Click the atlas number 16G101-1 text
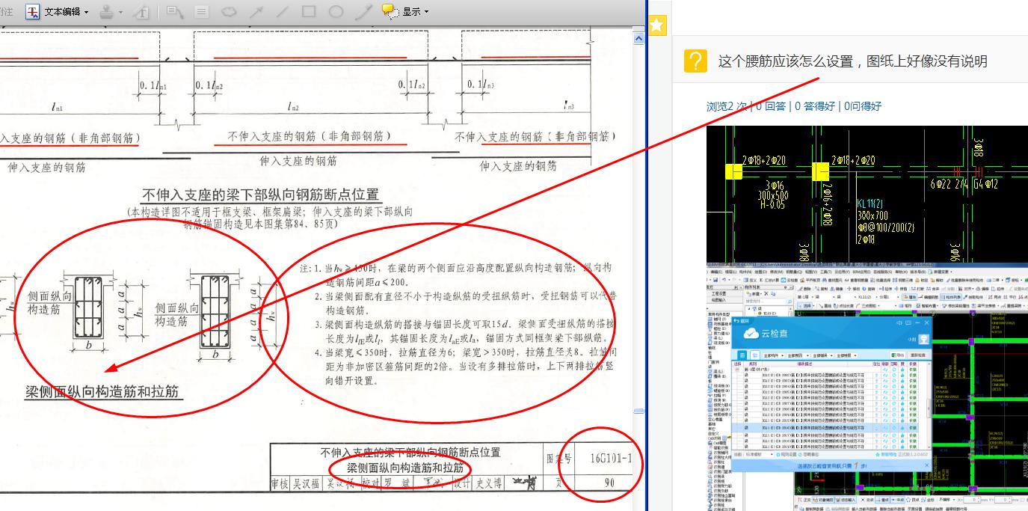1028x511 pixels. (x=610, y=458)
